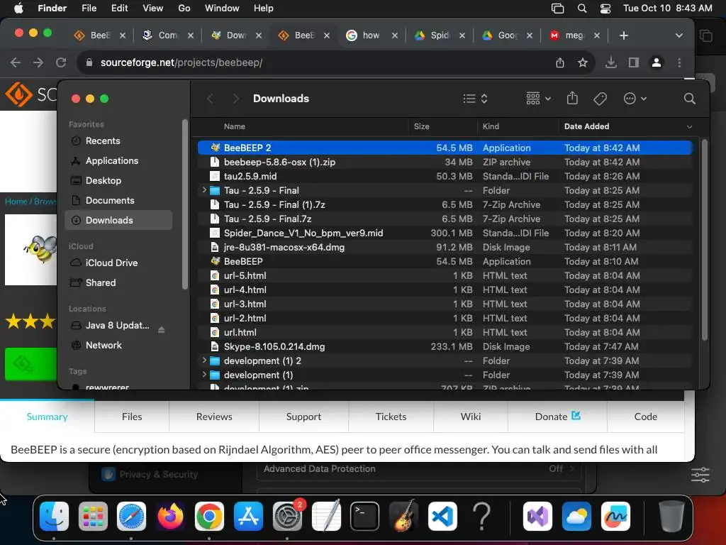Open Google Chrome in the dock
Viewport: 726px width, 545px height.
click(209, 516)
